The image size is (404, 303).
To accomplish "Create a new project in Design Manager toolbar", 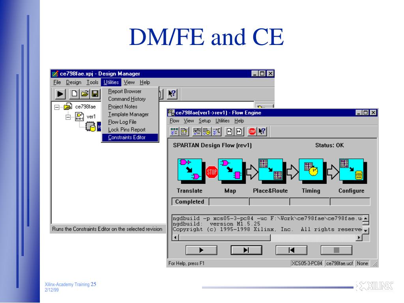I will pyautogui.click(x=74, y=94).
